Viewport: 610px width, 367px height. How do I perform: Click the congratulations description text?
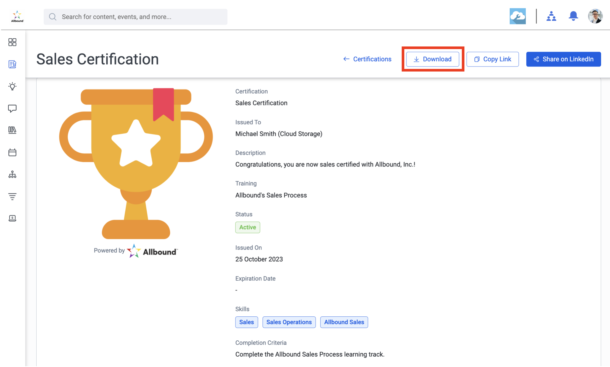point(325,164)
